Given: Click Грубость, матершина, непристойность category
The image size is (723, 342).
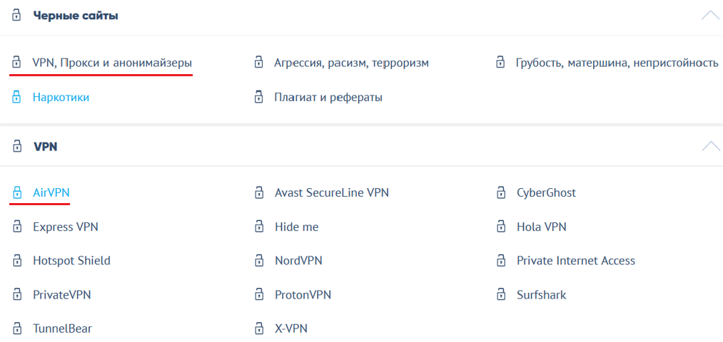Looking at the screenshot, I should coord(617,63).
